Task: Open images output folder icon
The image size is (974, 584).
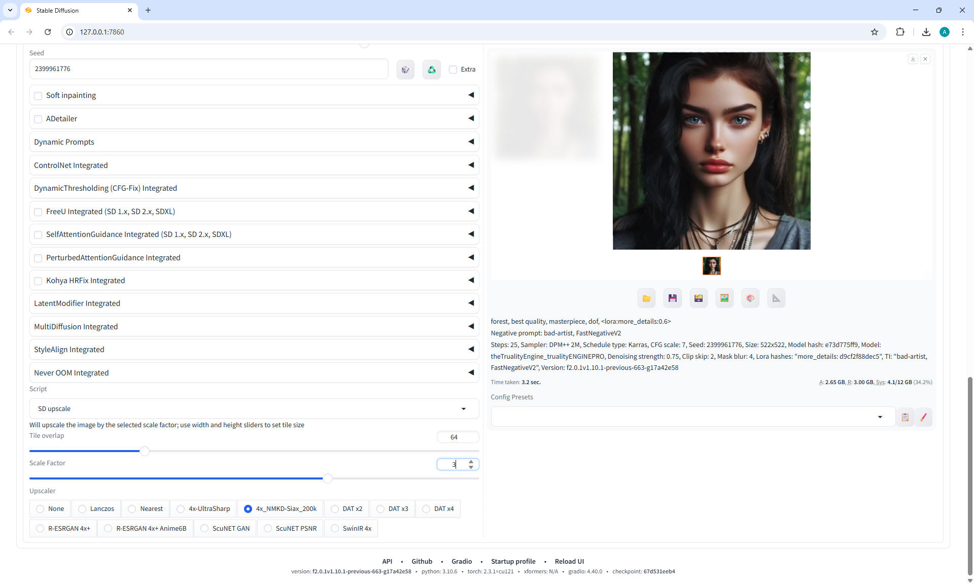Action: [x=646, y=298]
